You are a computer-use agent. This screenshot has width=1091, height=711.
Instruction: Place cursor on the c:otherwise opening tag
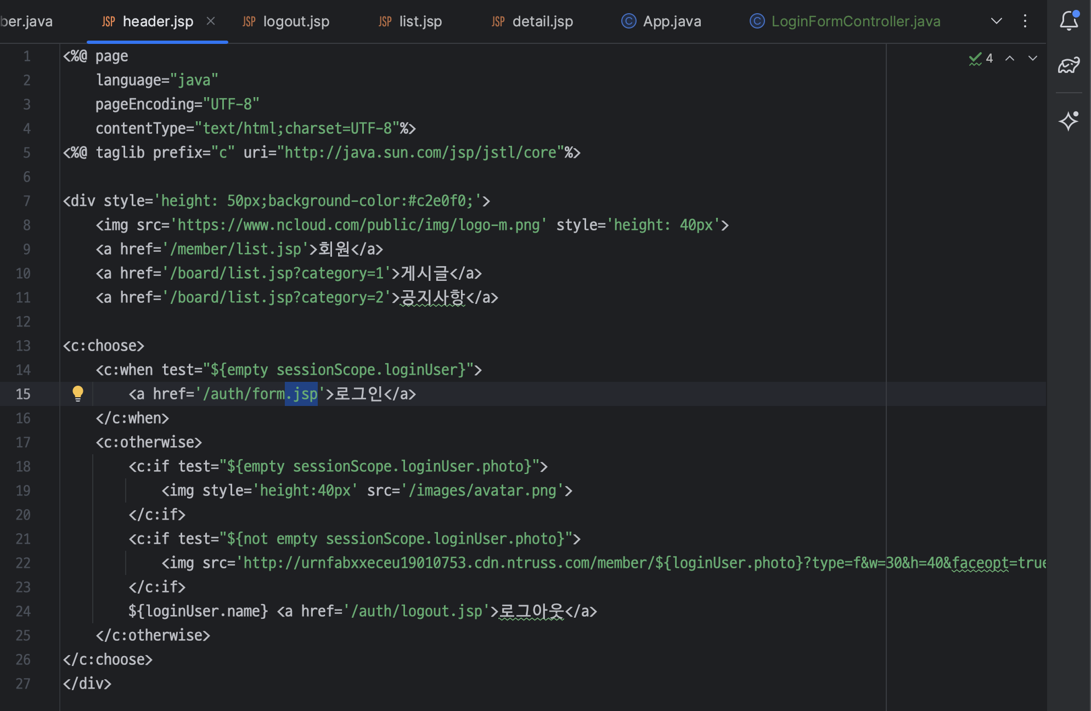coord(149,442)
